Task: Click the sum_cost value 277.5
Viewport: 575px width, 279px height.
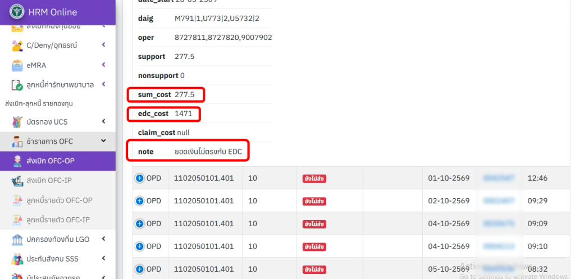Action: (x=184, y=94)
